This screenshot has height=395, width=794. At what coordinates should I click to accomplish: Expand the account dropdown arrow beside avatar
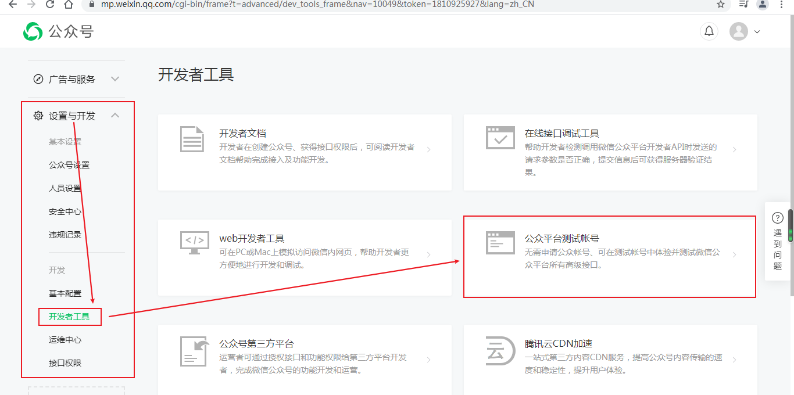757,32
